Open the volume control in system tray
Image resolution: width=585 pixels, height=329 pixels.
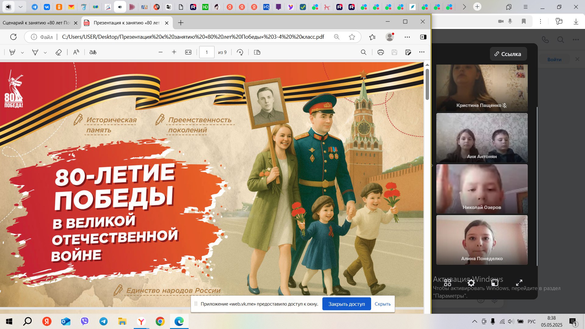[511, 321]
